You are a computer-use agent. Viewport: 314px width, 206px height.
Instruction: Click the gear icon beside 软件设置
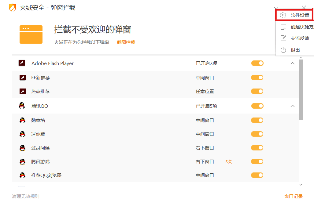pyautogui.click(x=283, y=15)
